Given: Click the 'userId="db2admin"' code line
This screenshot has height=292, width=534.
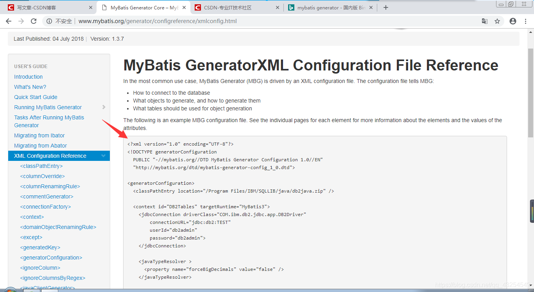Looking at the screenshot, I should pyautogui.click(x=174, y=230).
